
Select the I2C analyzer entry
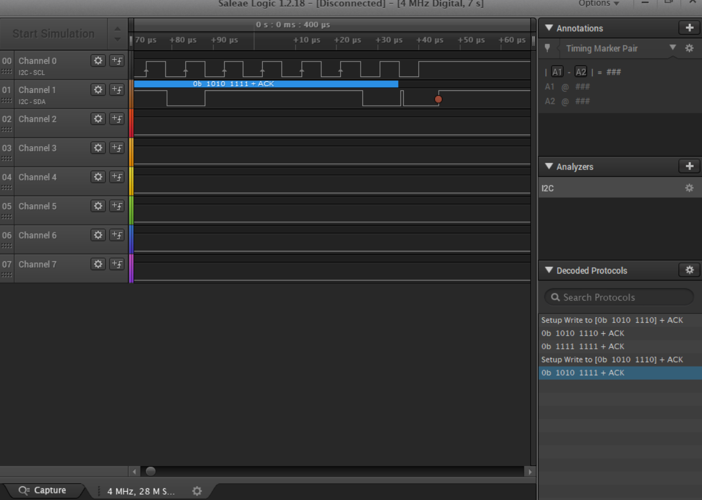(620, 188)
